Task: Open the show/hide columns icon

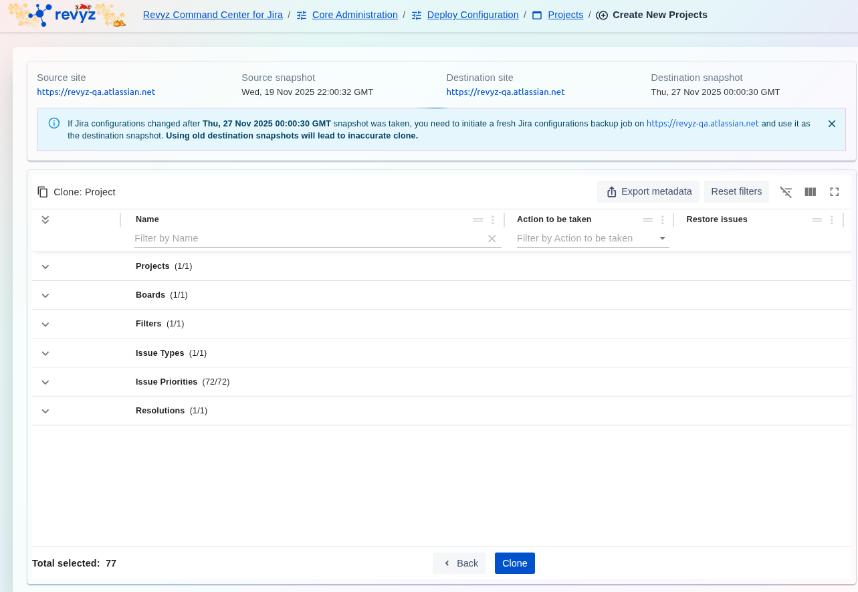Action: point(810,192)
